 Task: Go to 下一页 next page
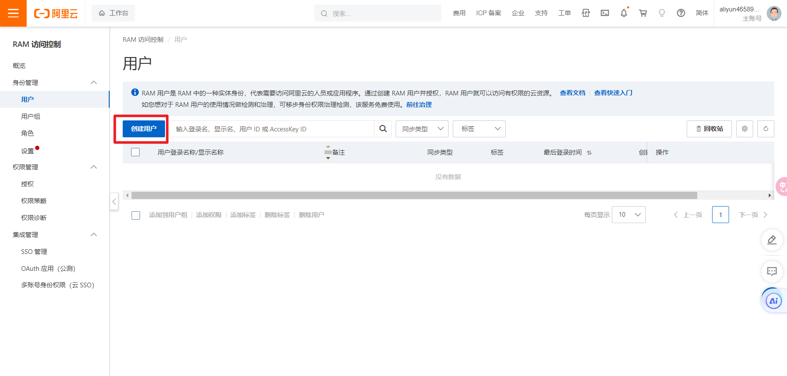[753, 215]
